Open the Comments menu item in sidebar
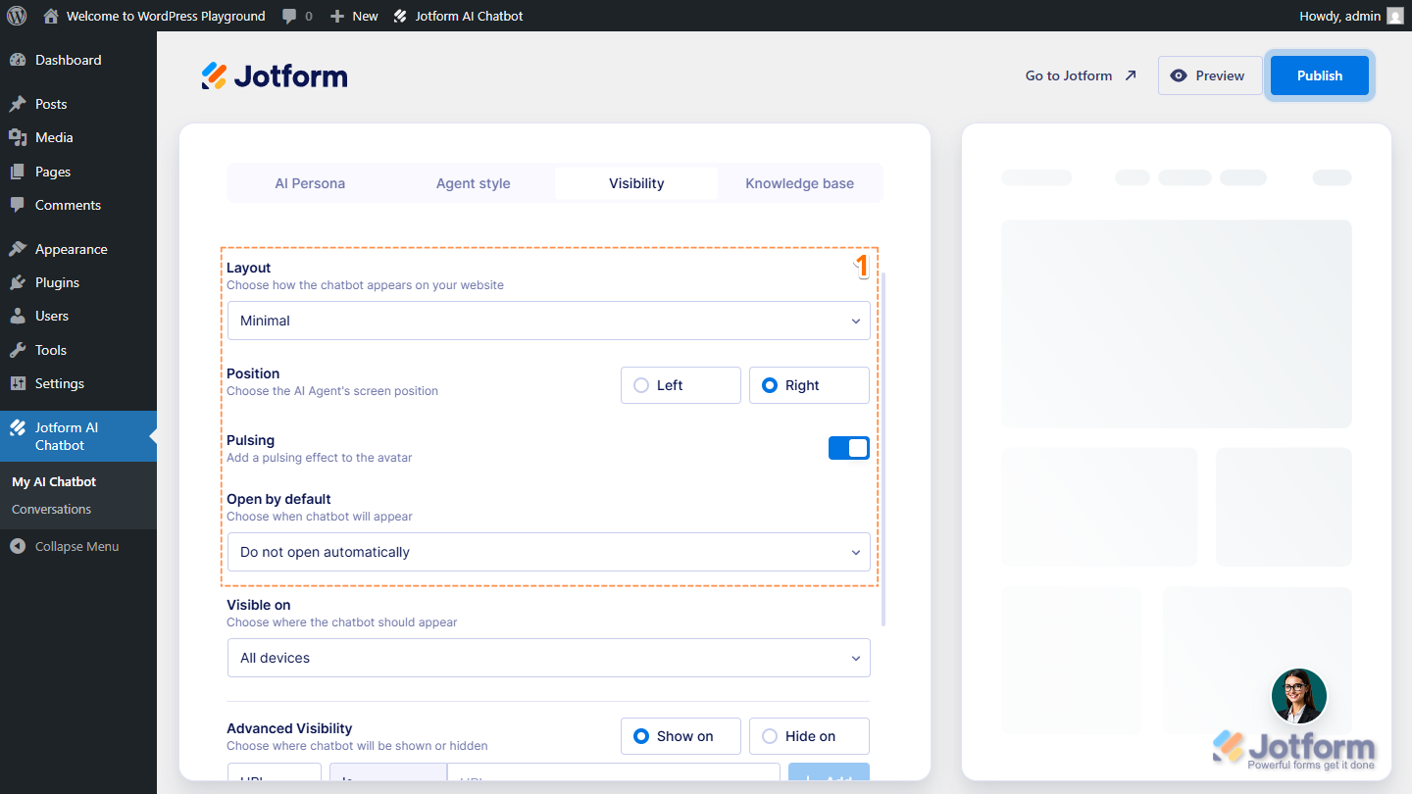Image resolution: width=1412 pixels, height=794 pixels. coord(78,205)
